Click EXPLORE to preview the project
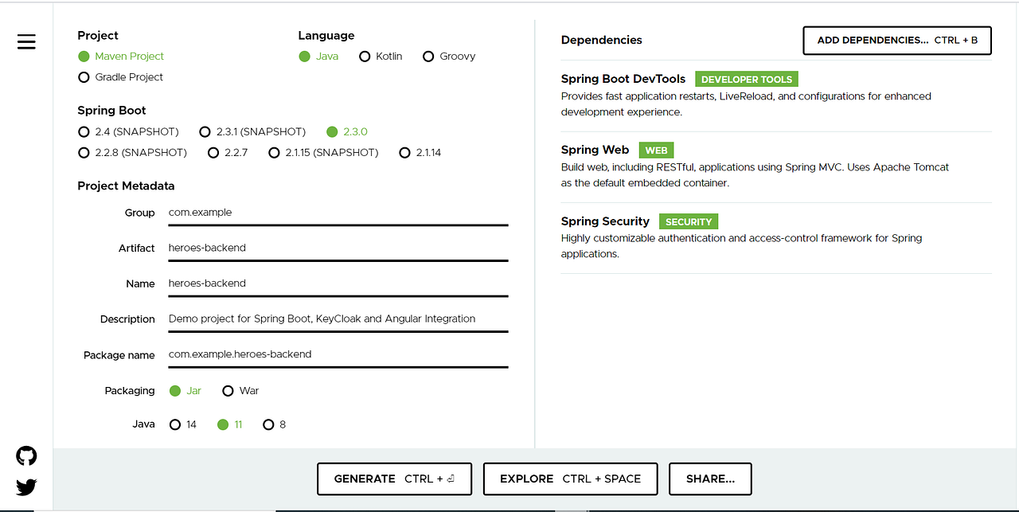 570,479
